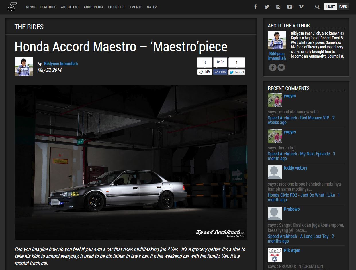The height and width of the screenshot is (270, 356).
Task: Switch to the DARK theme
Action: click(343, 7)
